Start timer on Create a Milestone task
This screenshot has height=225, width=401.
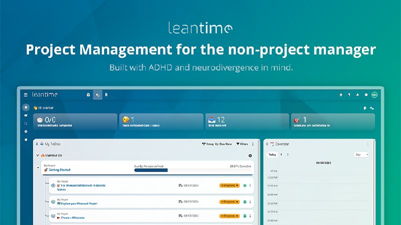[x=53, y=216]
